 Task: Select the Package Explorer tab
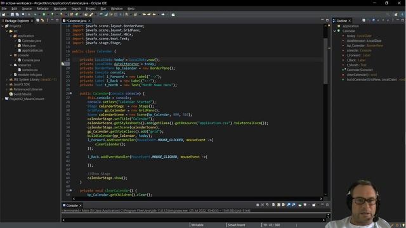(x=16, y=21)
